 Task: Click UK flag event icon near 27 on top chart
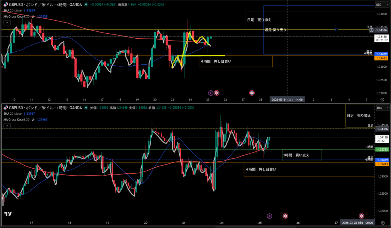[x=252, y=93]
